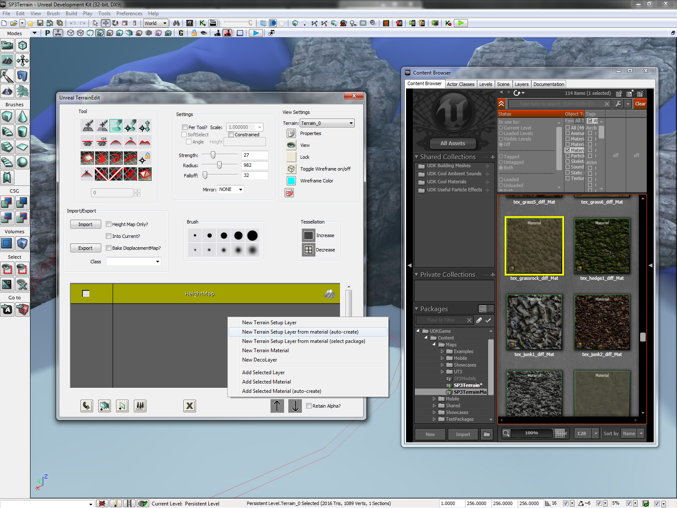Select the highlighted teal terrain tool

coord(116,125)
